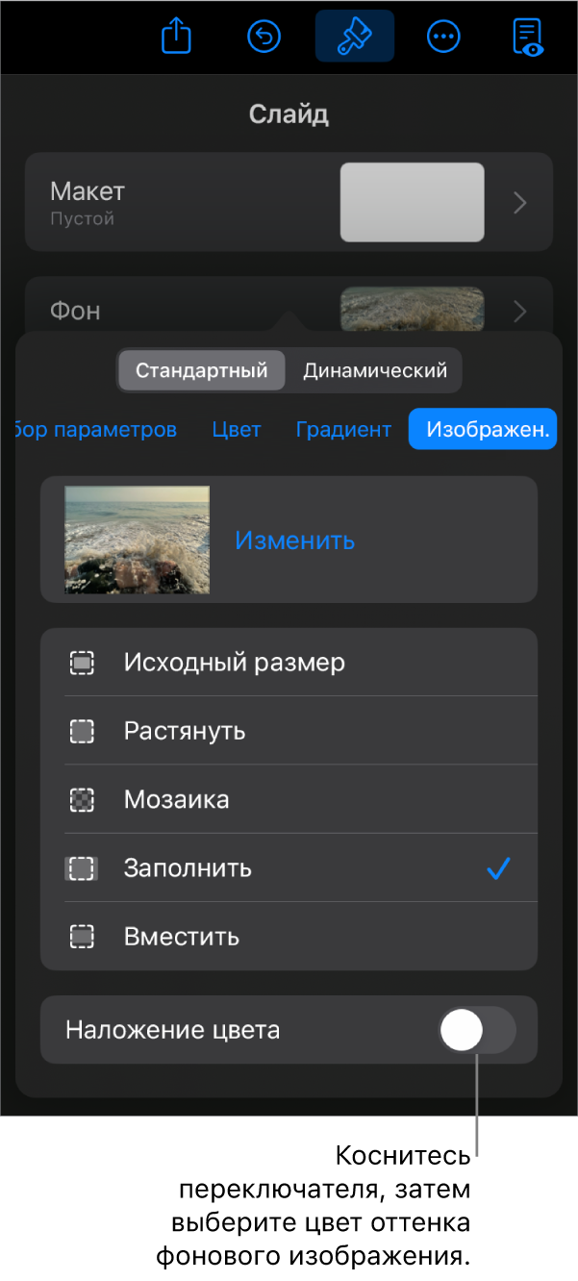The width and height of the screenshot is (578, 1281).
Task: Select the Заполнить fill option
Action: 188,868
